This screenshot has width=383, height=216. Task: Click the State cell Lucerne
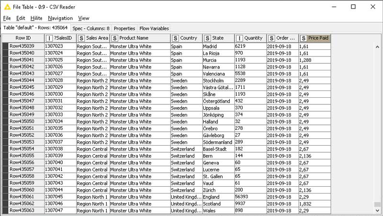219,170
